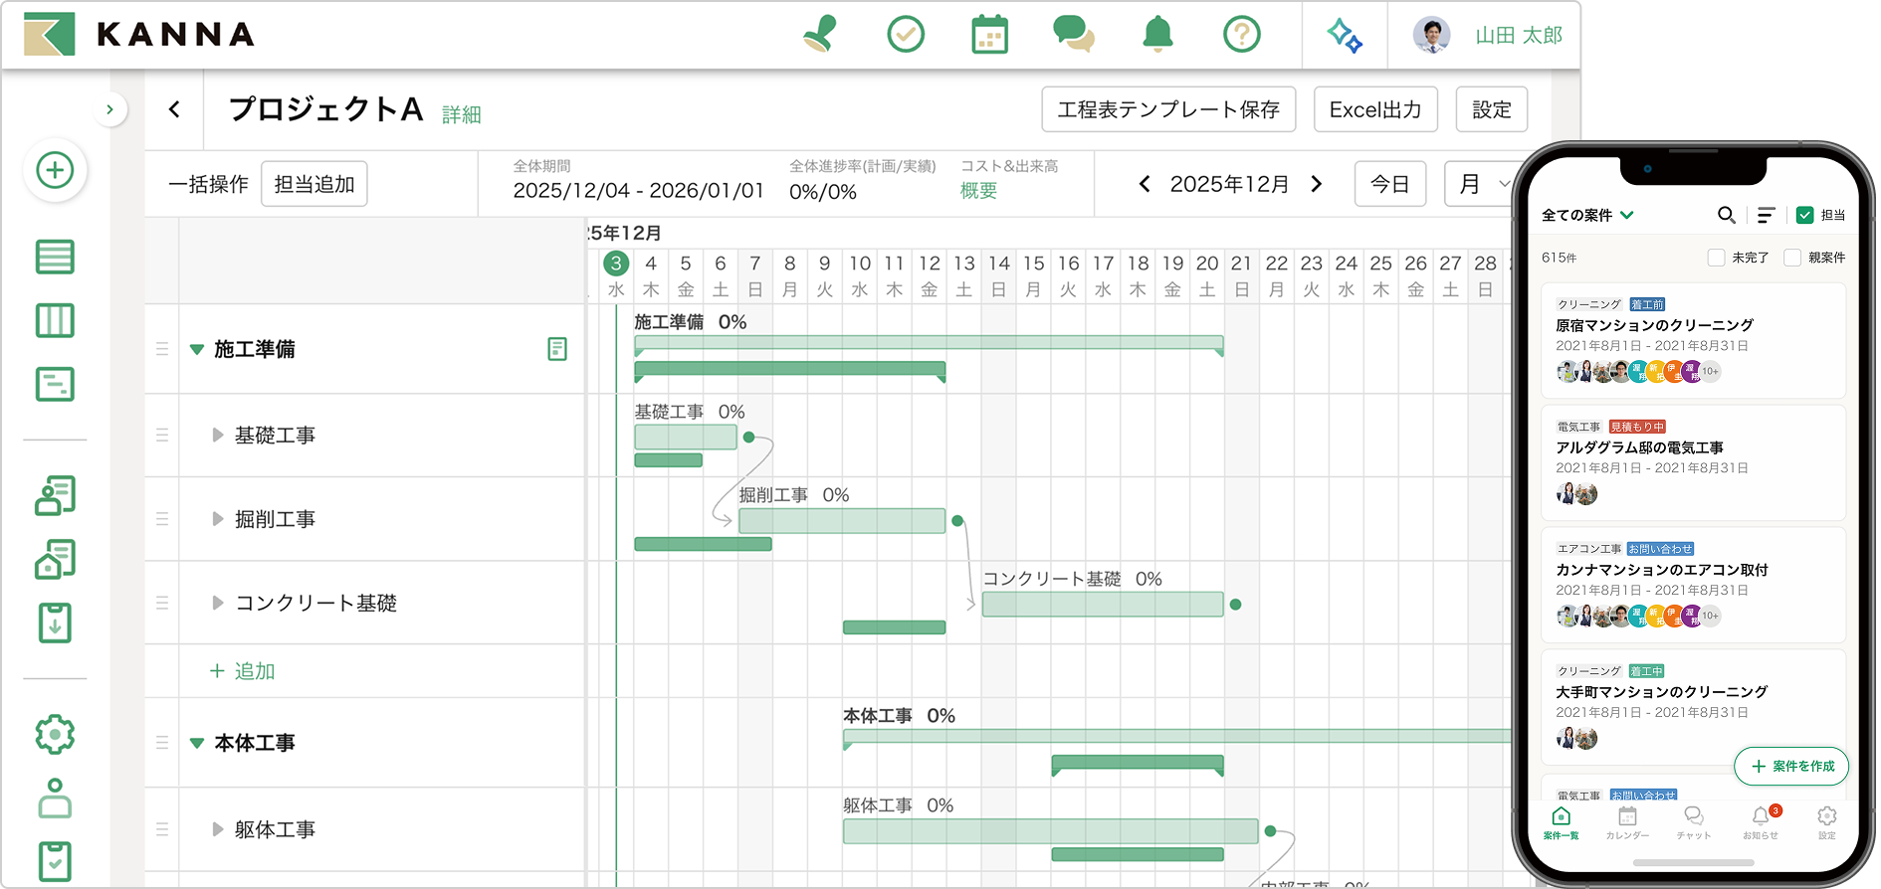Open the calendar icon in top bar

989,35
